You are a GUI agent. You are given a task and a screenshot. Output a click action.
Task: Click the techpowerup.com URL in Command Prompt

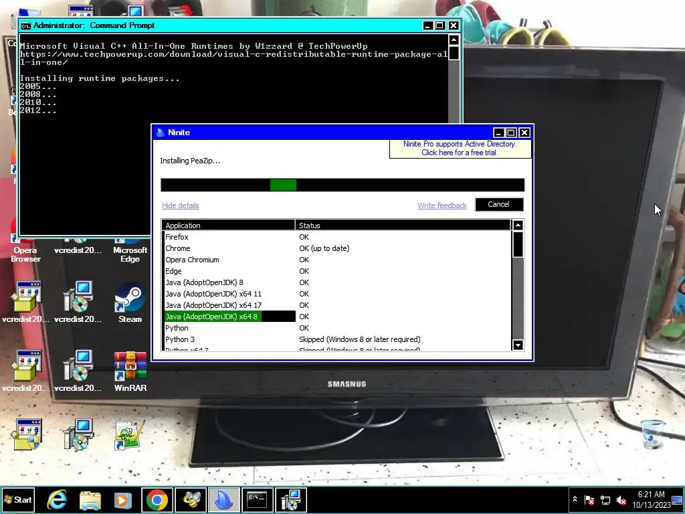(x=233, y=58)
